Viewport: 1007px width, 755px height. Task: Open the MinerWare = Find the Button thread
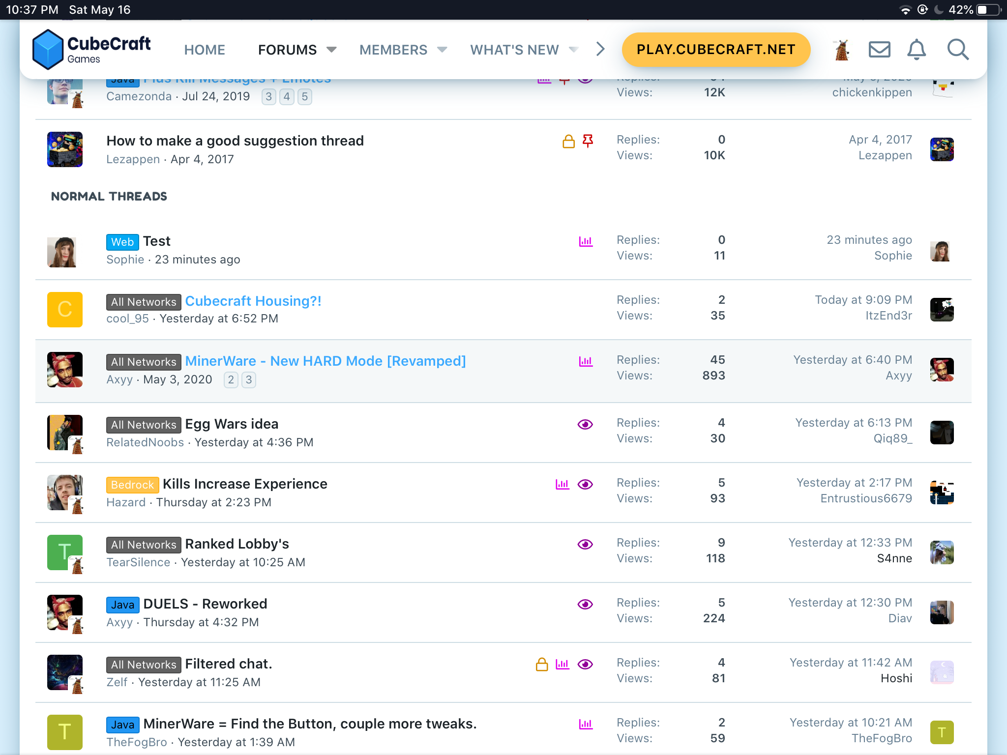pyautogui.click(x=310, y=724)
